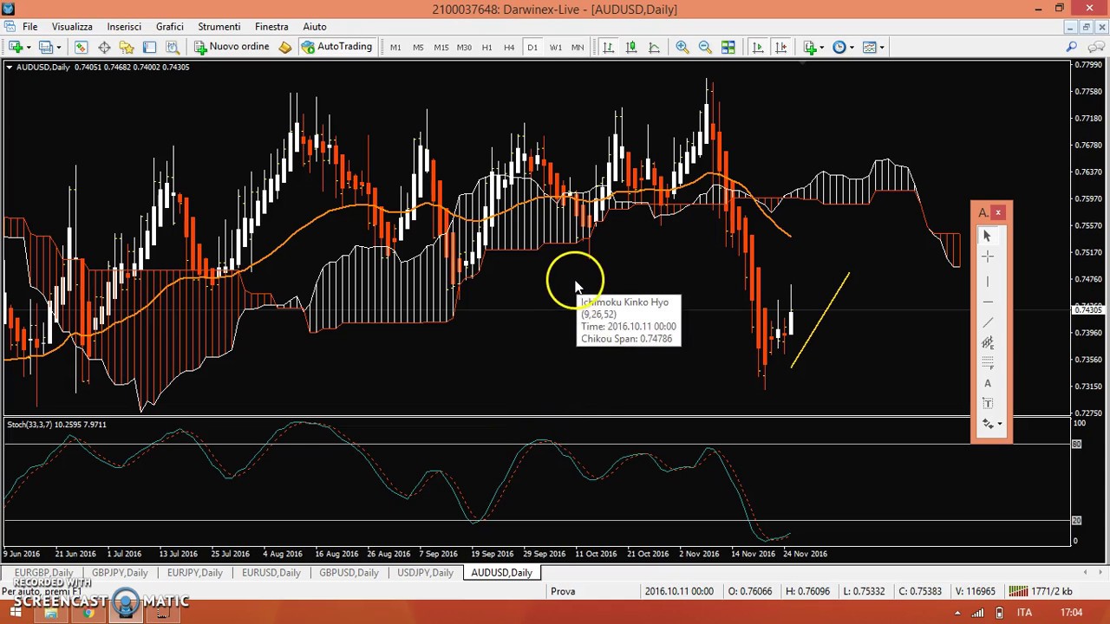The height and width of the screenshot is (624, 1110).
Task: Select Fibonacci retracement tool
Action: click(x=987, y=363)
